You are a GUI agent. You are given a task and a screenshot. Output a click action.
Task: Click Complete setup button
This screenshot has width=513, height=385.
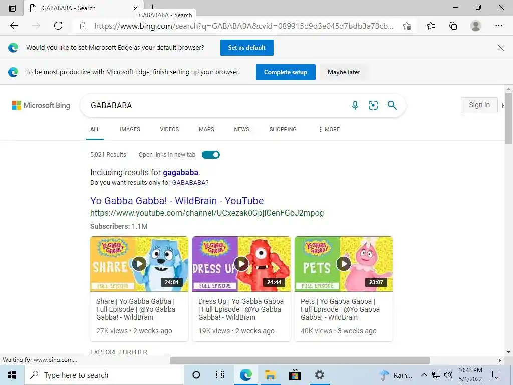[286, 72]
